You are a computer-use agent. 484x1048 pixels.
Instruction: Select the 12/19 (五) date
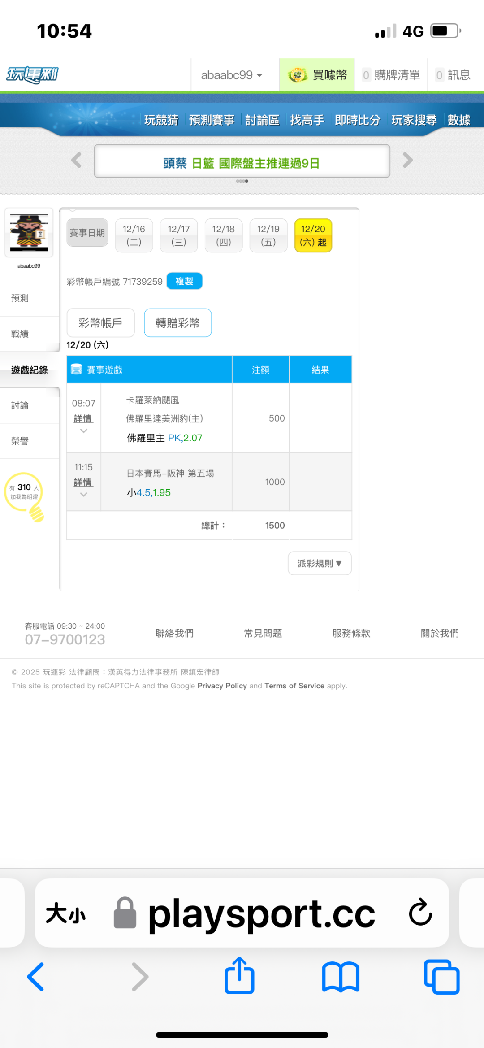[x=268, y=235]
